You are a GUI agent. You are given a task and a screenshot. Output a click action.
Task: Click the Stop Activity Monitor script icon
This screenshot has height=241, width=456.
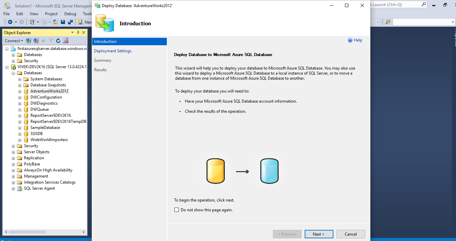tap(66, 41)
